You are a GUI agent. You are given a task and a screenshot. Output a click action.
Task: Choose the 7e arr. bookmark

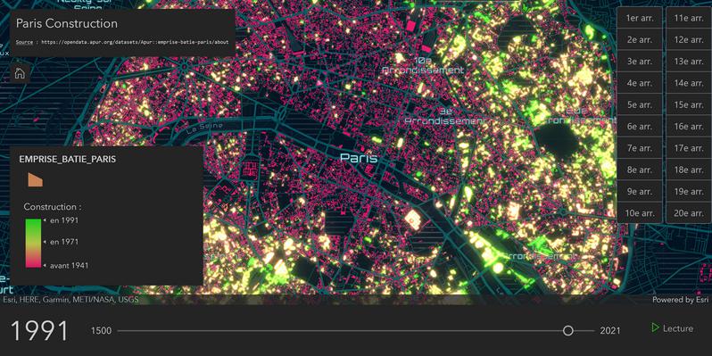pos(640,148)
